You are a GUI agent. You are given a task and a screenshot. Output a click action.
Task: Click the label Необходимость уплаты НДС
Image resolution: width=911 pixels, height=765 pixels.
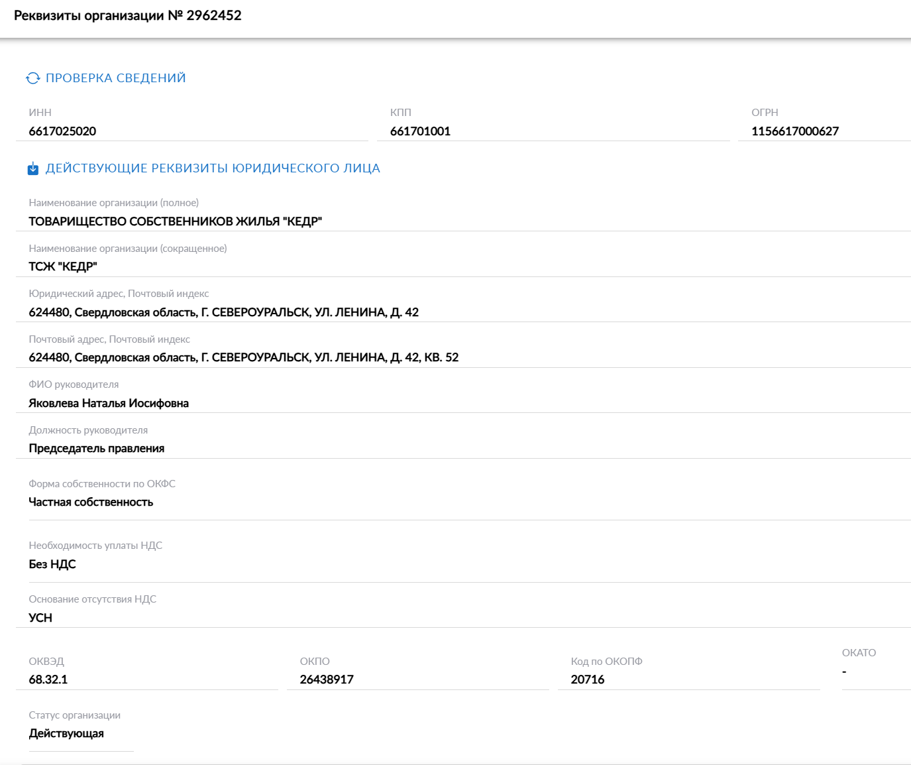click(95, 546)
